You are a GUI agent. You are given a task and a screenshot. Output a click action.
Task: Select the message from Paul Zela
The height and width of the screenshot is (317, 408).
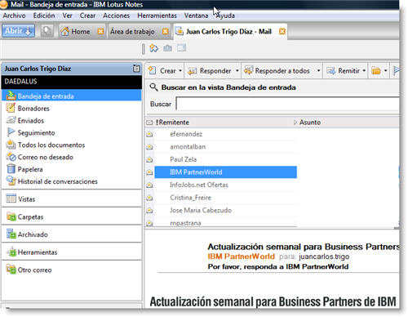(225, 159)
